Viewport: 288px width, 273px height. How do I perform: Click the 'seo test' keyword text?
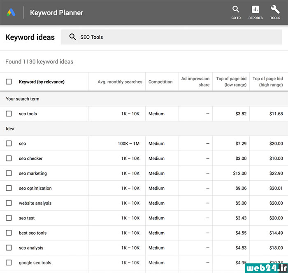[x=27, y=218]
